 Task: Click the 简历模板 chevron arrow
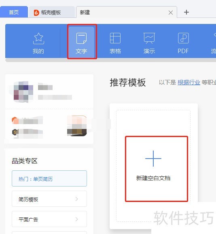76,199
